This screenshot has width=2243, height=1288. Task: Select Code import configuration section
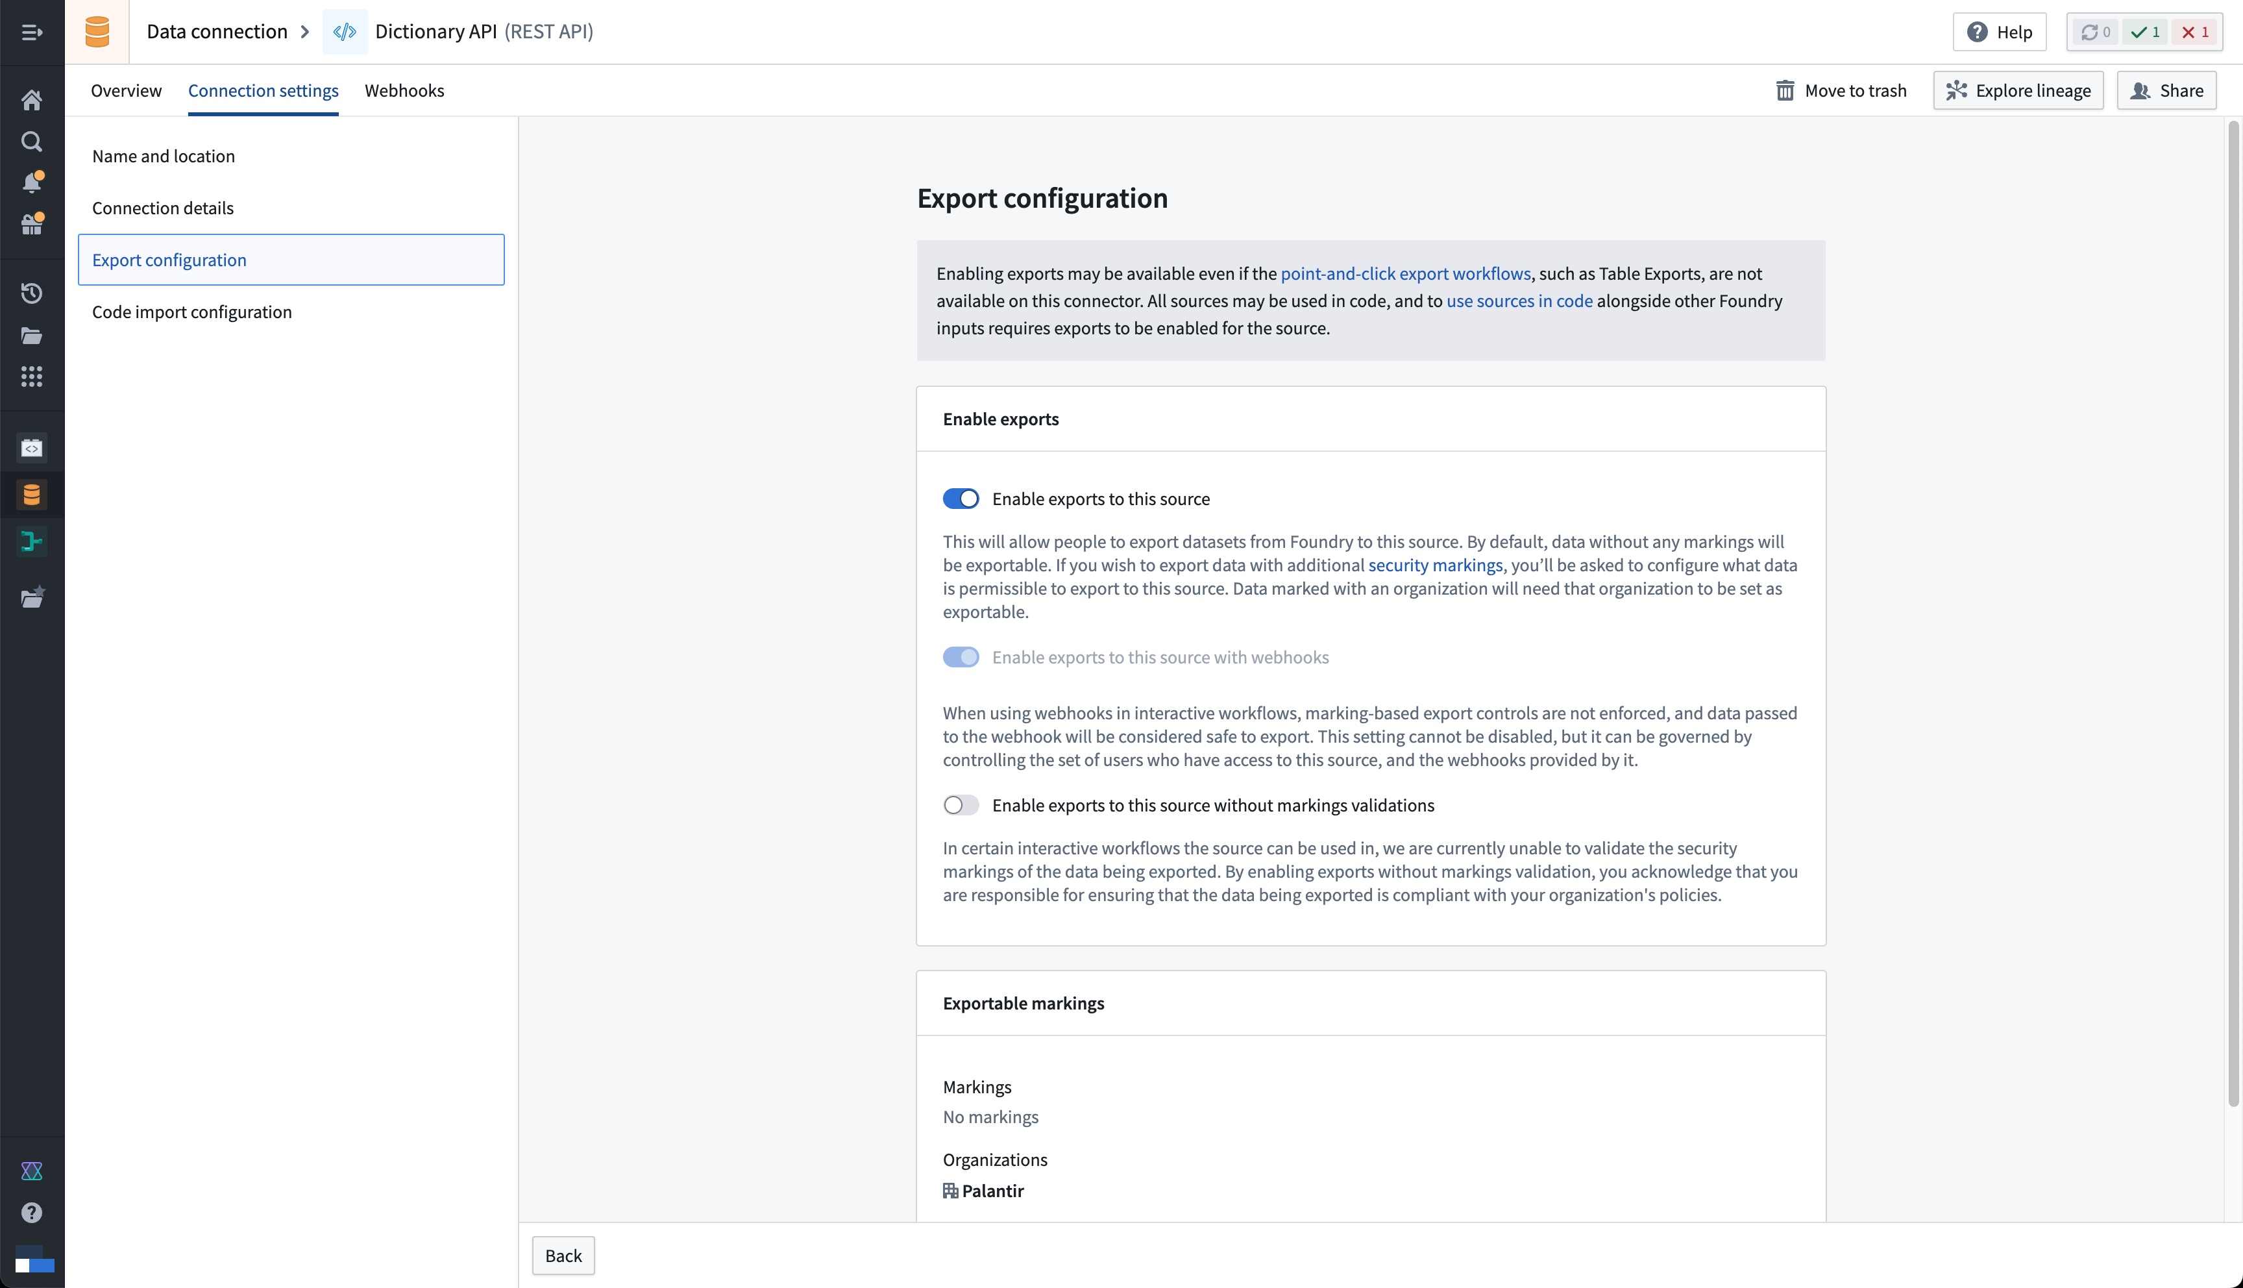click(x=192, y=312)
